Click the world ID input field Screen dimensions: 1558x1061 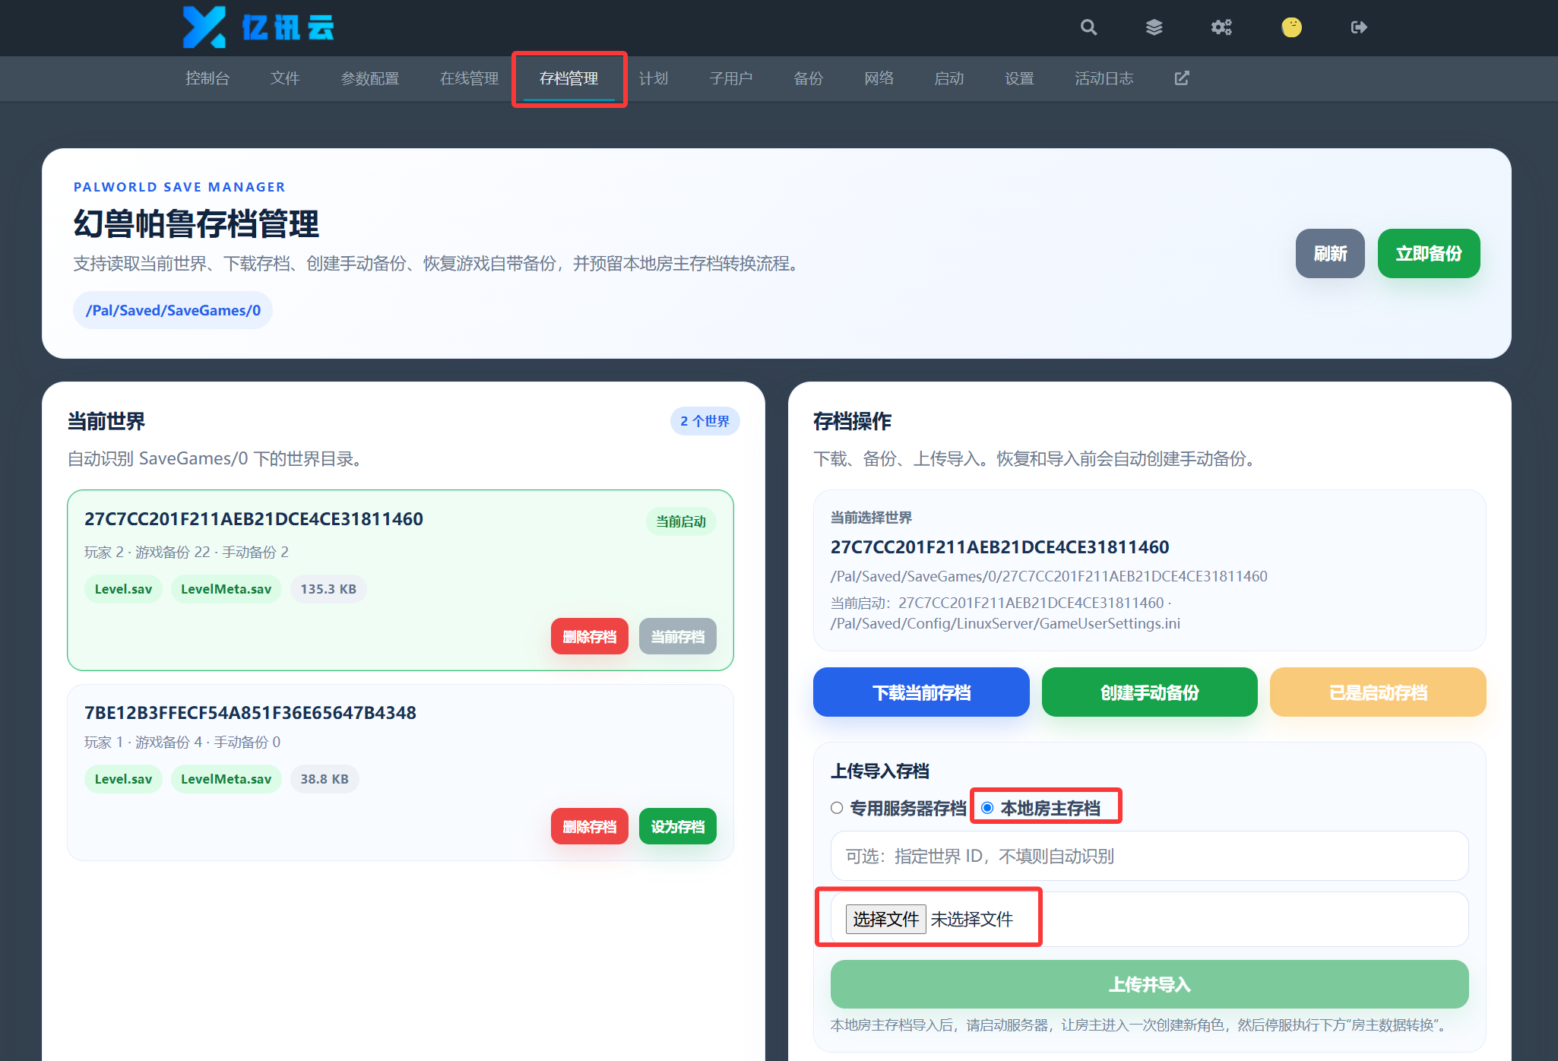[1149, 856]
